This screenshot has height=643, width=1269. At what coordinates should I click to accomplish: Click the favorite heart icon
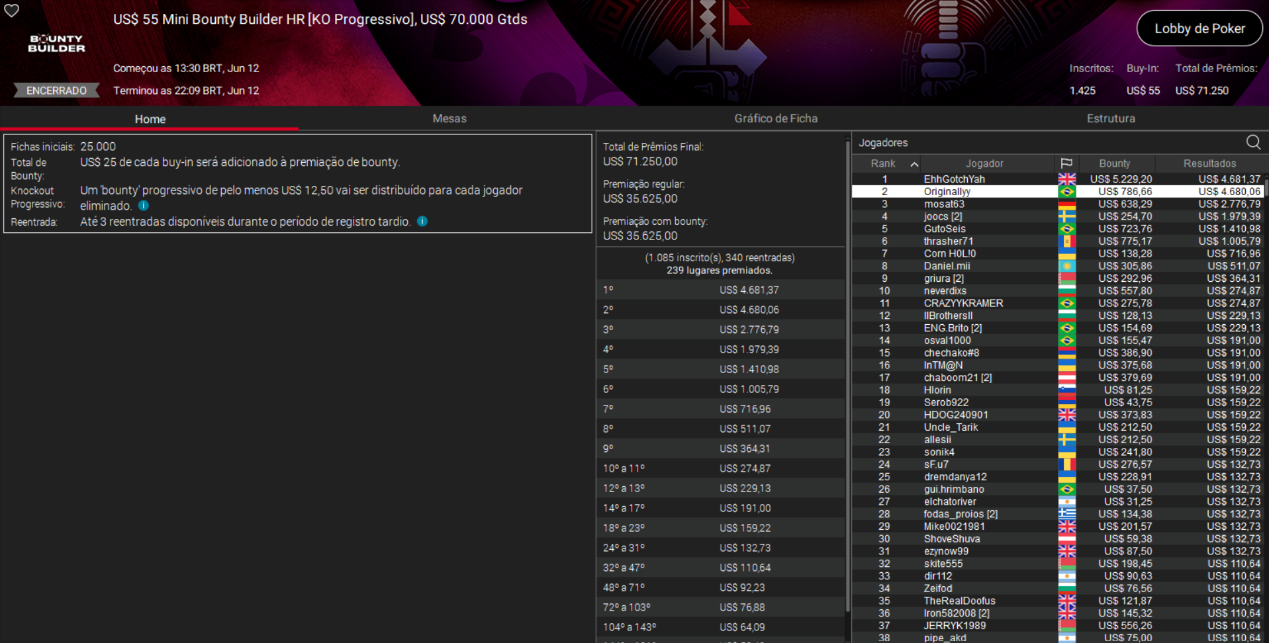12,11
